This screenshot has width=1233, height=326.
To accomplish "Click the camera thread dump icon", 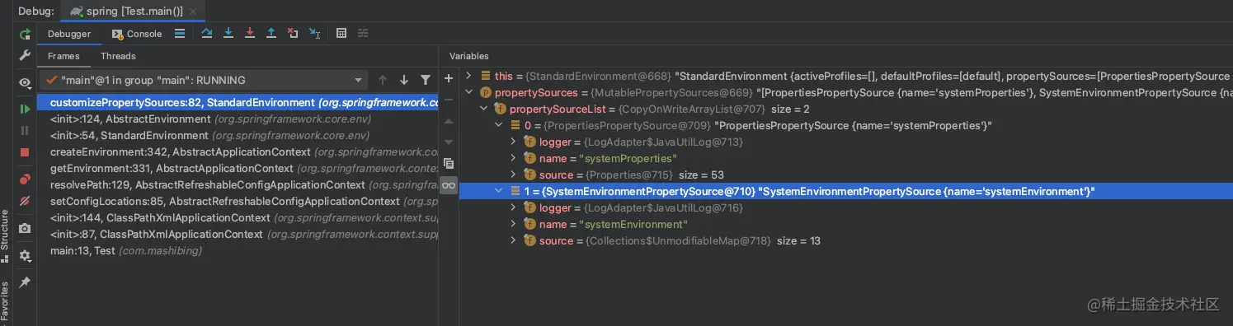I will click(25, 228).
